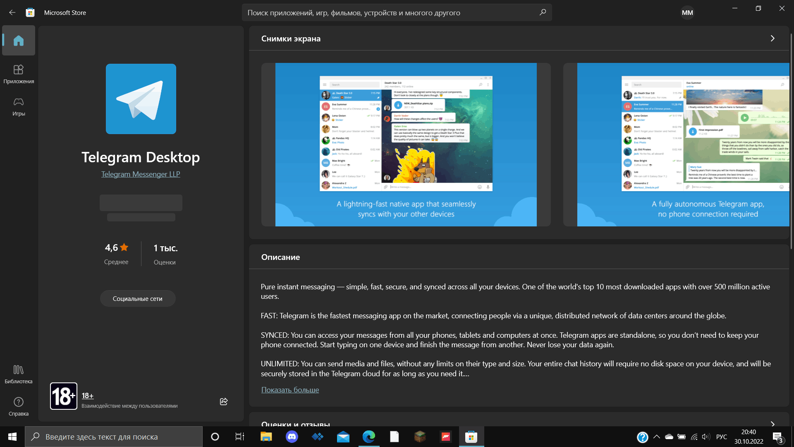Click the Описание section heading
This screenshot has height=447, width=794.
pos(280,257)
